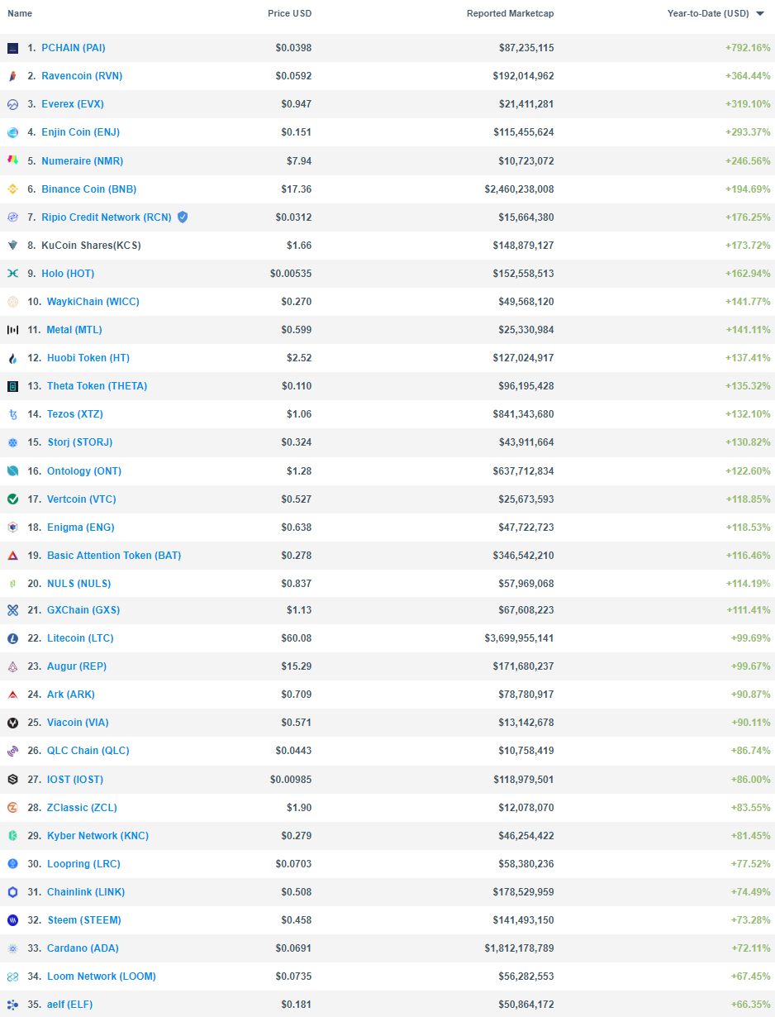This screenshot has width=775, height=1017.
Task: Click the Steem logo icon
Action: click(x=12, y=920)
